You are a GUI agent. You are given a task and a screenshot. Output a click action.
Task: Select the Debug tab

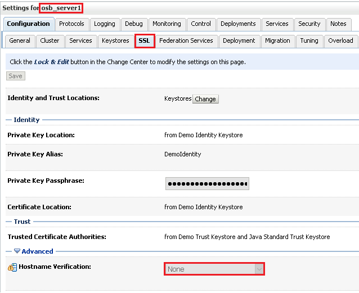tap(134, 24)
